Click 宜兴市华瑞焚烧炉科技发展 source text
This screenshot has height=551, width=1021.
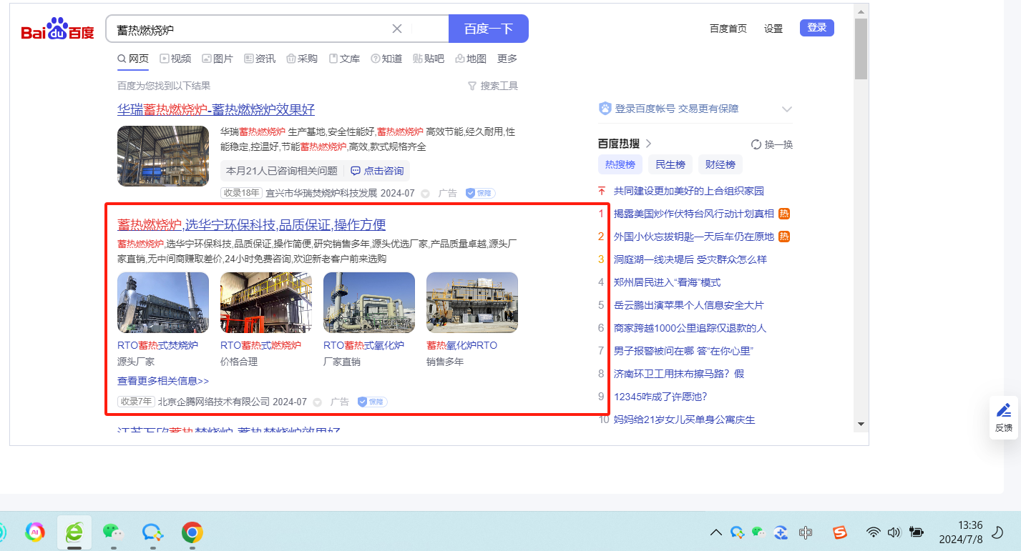click(x=321, y=193)
